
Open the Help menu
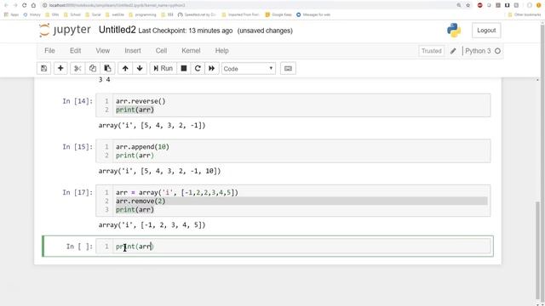pyautogui.click(x=221, y=51)
